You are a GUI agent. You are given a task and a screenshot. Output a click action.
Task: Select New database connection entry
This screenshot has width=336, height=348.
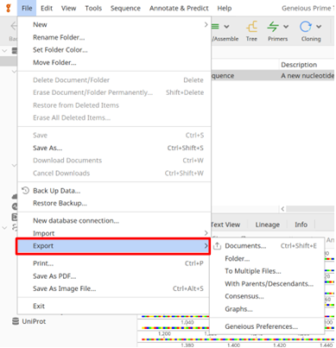tap(114, 221)
